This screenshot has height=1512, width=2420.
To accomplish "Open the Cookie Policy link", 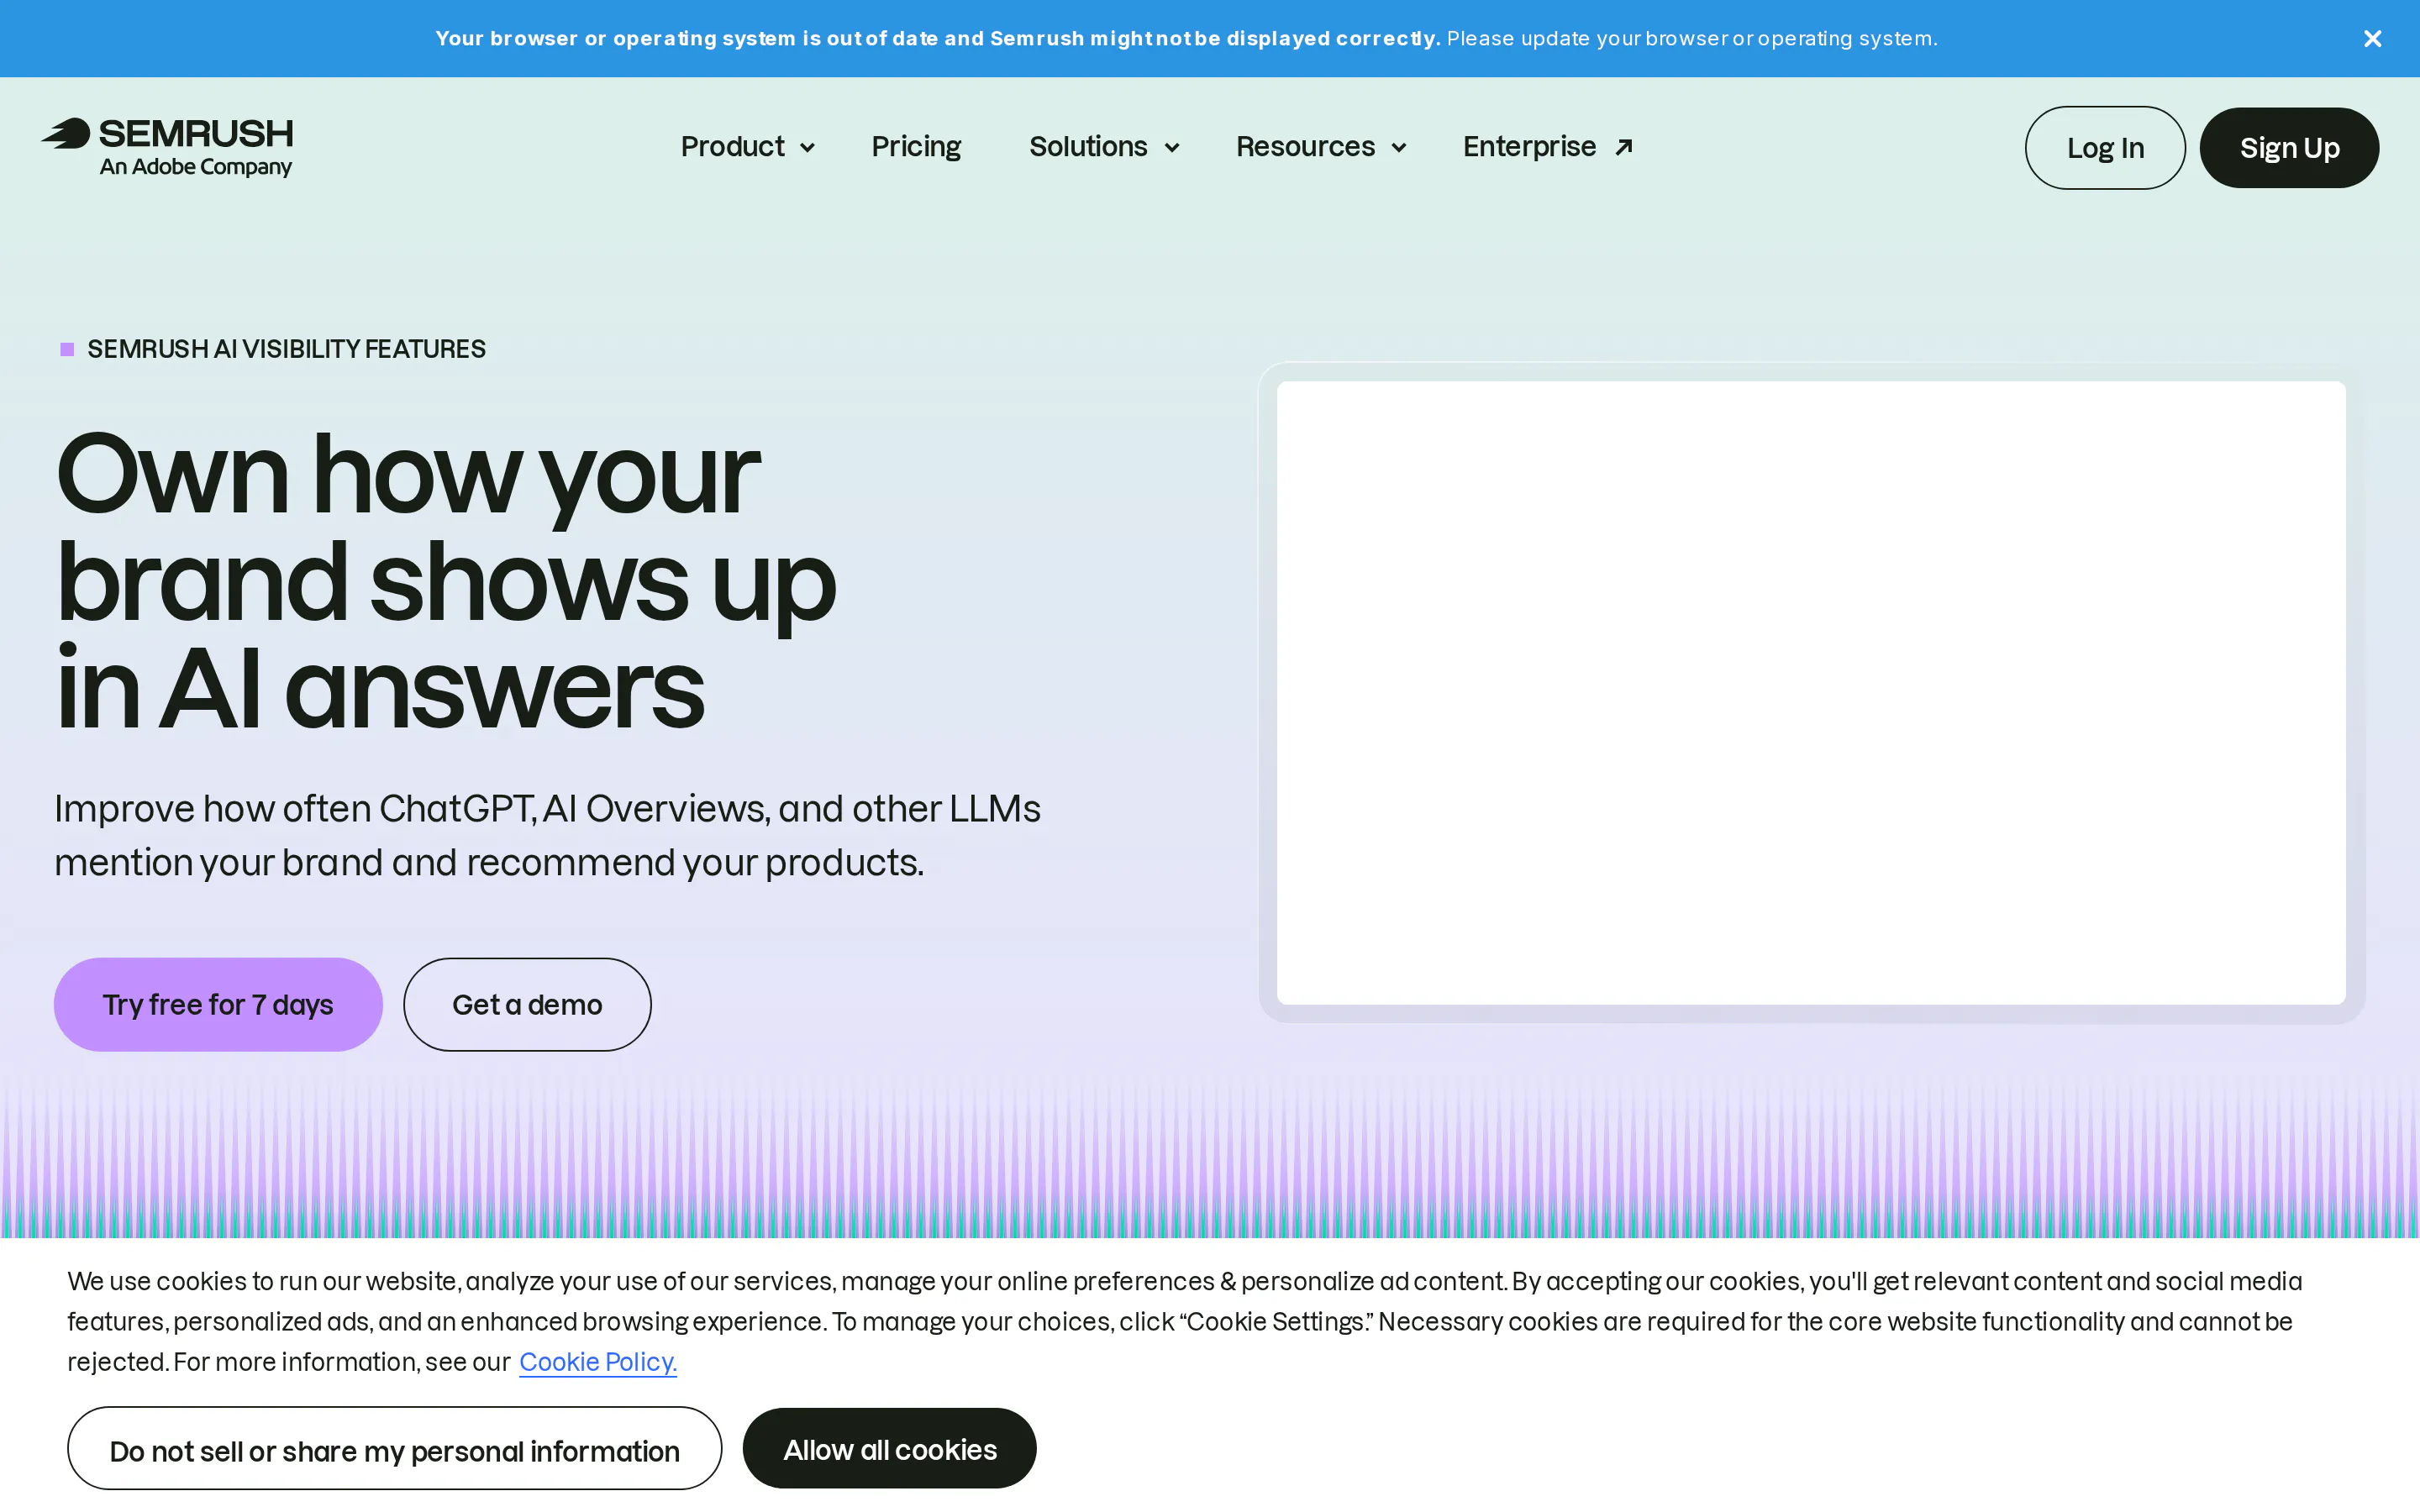I will (598, 1362).
